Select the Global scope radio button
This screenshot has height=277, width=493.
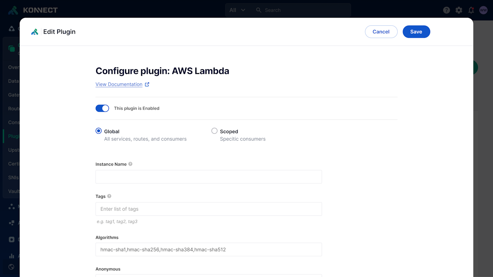click(98, 131)
